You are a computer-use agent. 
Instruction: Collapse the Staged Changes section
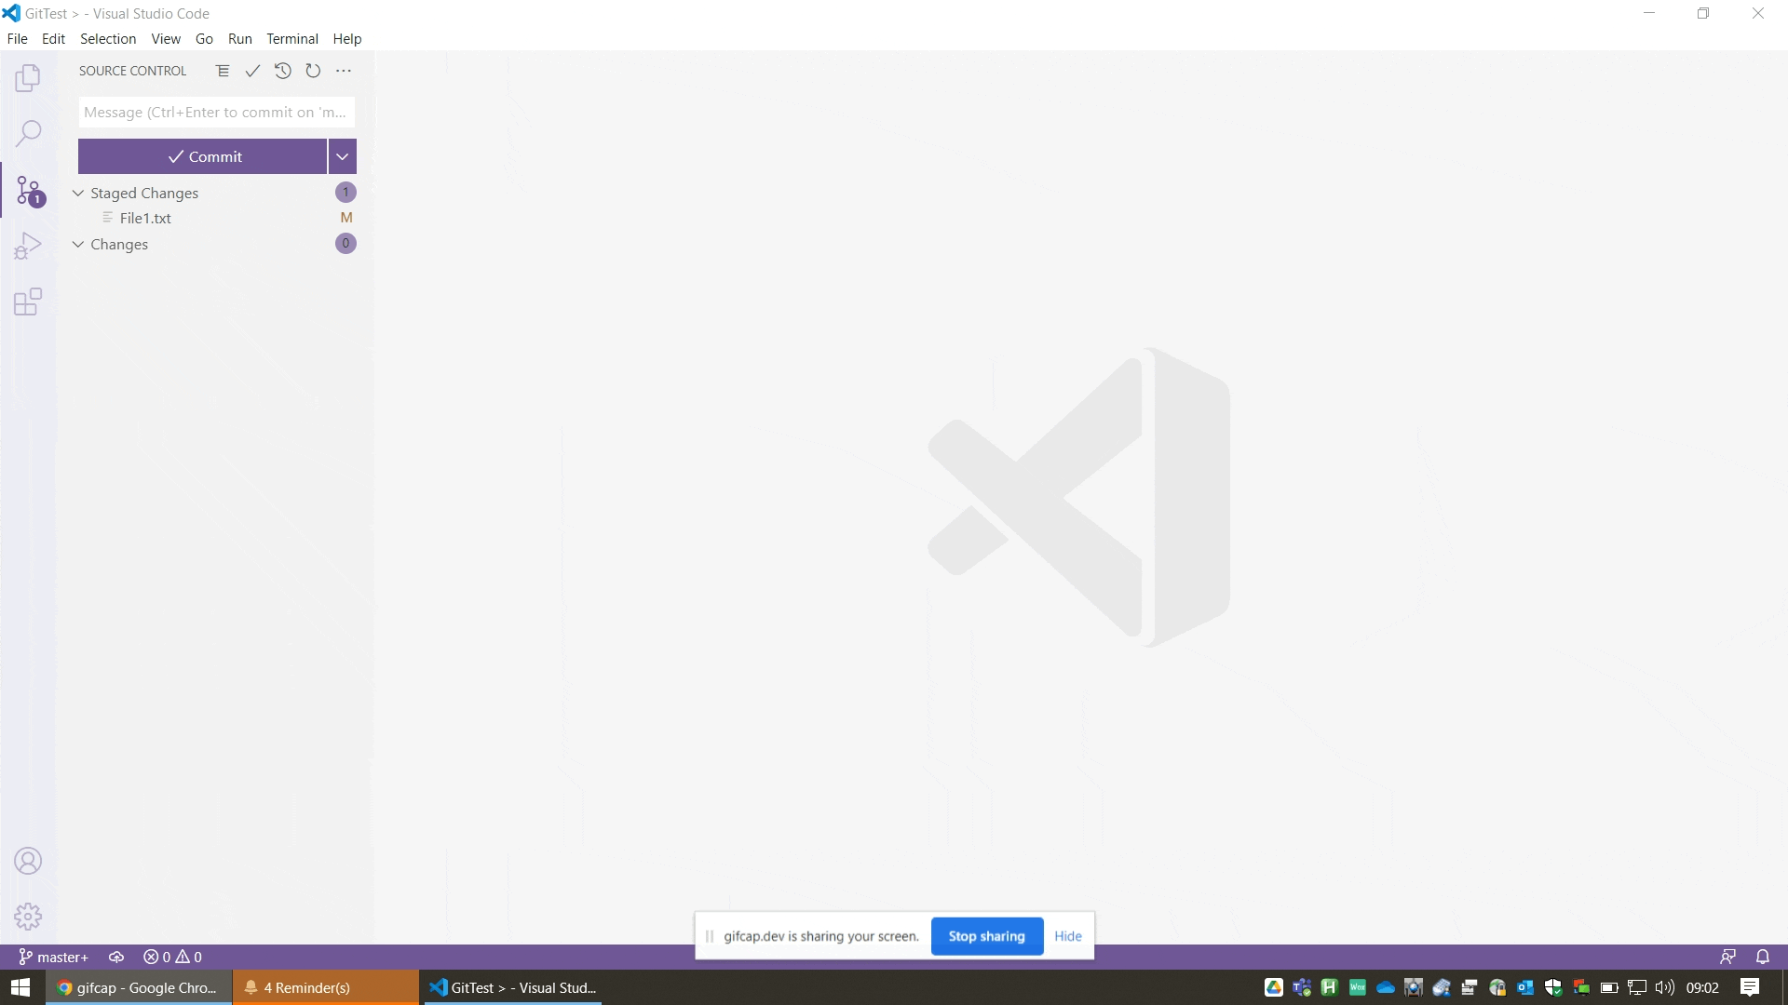tap(78, 194)
